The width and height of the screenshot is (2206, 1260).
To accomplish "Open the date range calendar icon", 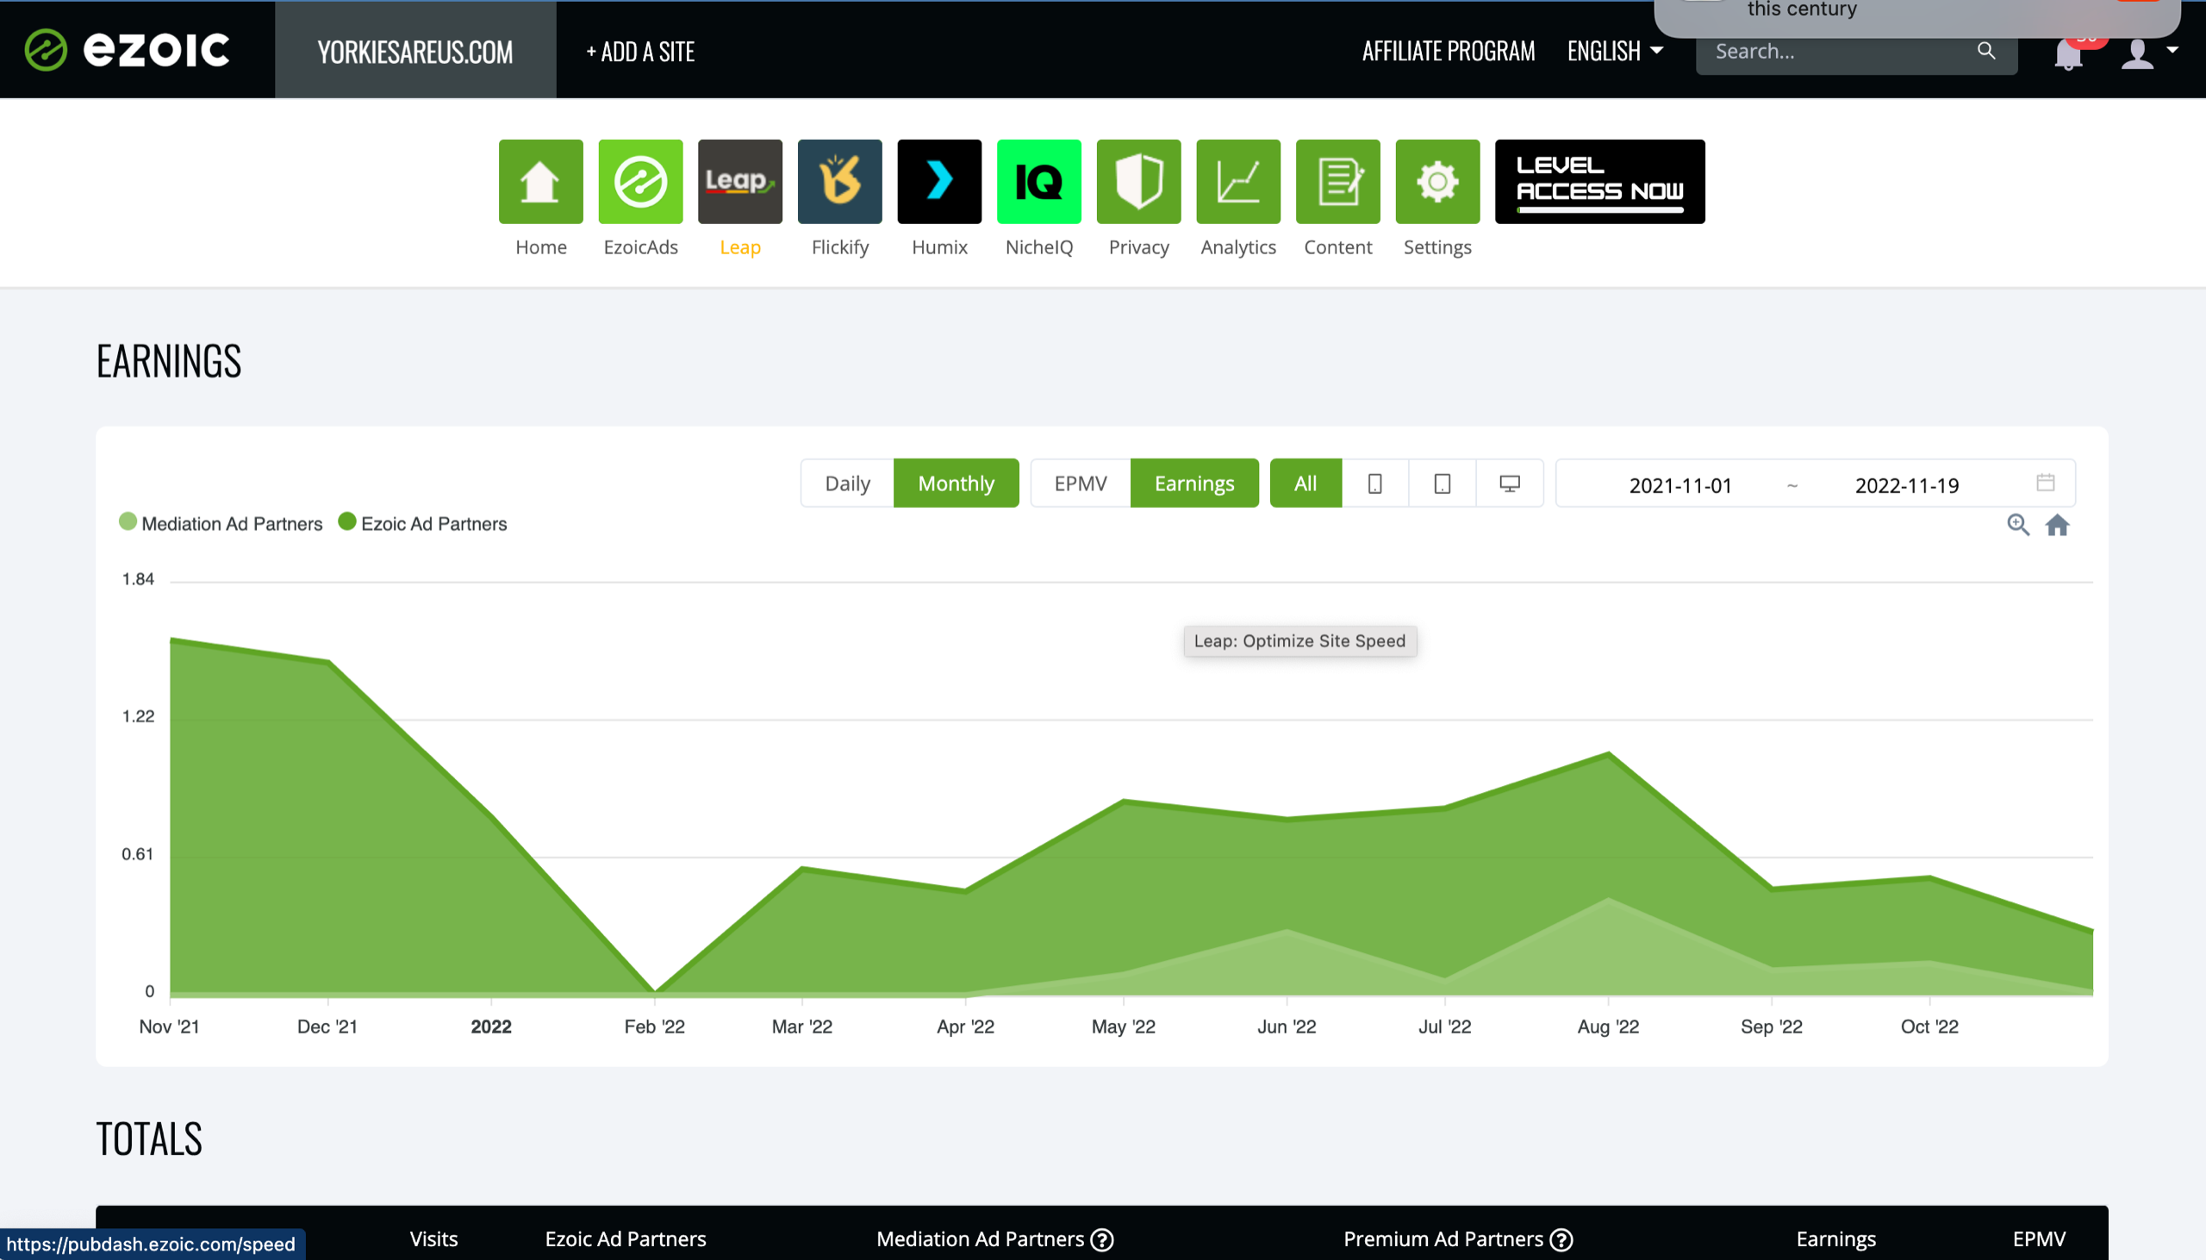I will click(2045, 482).
